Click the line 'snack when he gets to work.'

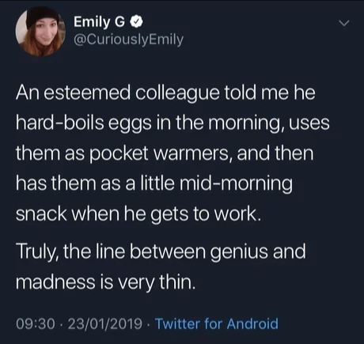[138, 214]
